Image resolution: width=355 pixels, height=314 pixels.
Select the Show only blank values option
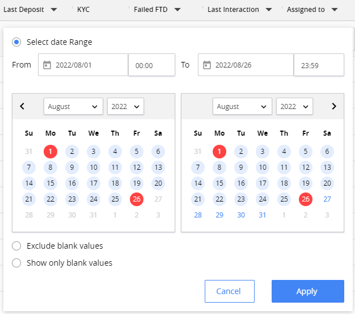tap(16, 263)
